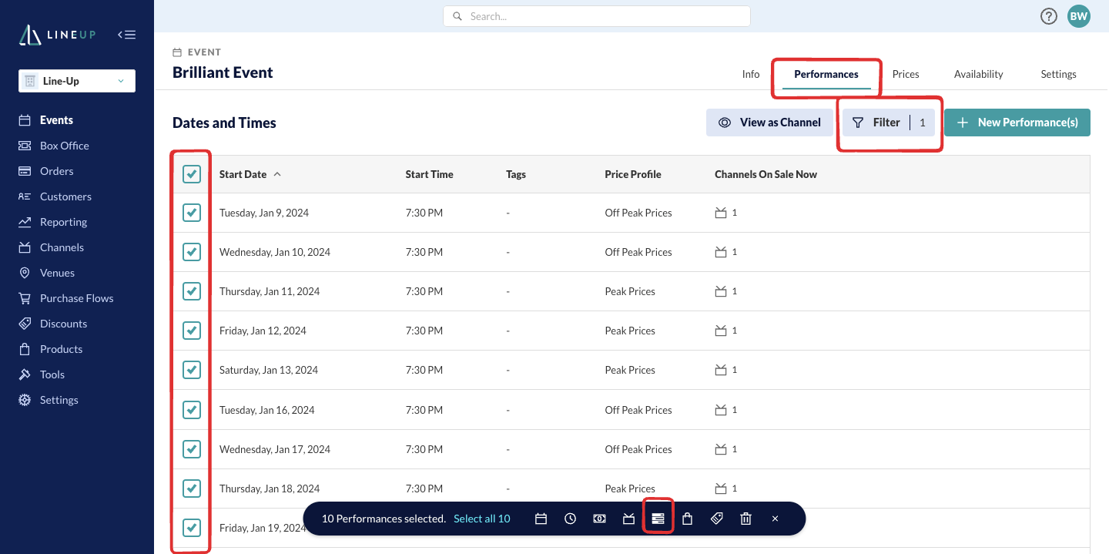Viewport: 1109px width, 554px height.
Task: Open the Filter button
Action: 889,123
